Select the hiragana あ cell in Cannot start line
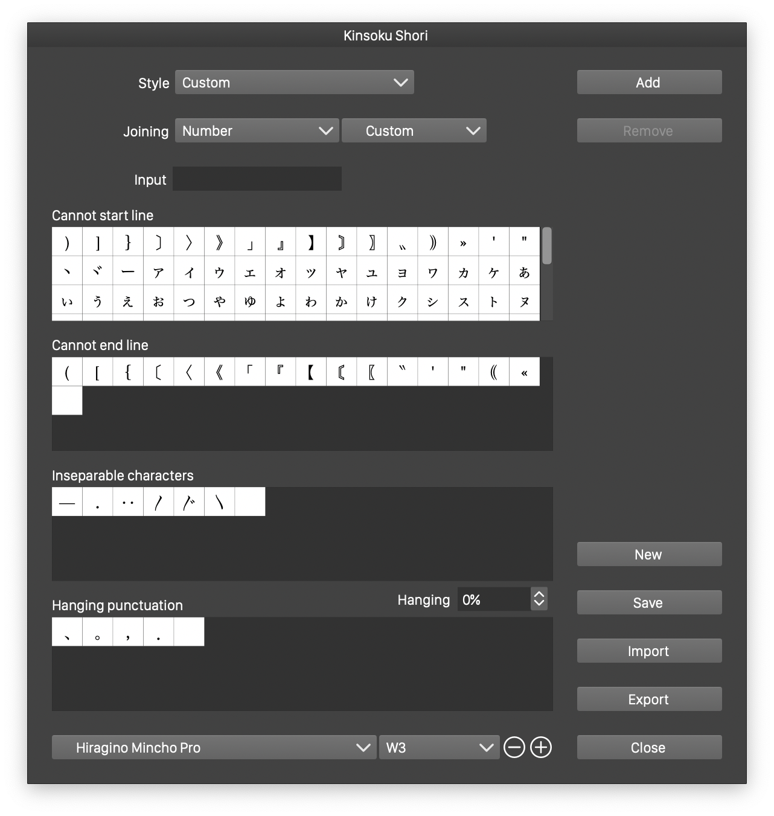The image size is (774, 816). tap(524, 272)
